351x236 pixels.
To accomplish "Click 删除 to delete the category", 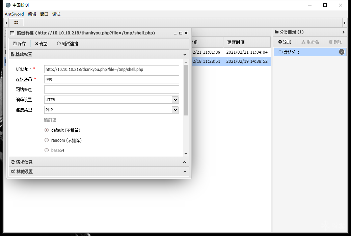I will pyautogui.click(x=335, y=42).
